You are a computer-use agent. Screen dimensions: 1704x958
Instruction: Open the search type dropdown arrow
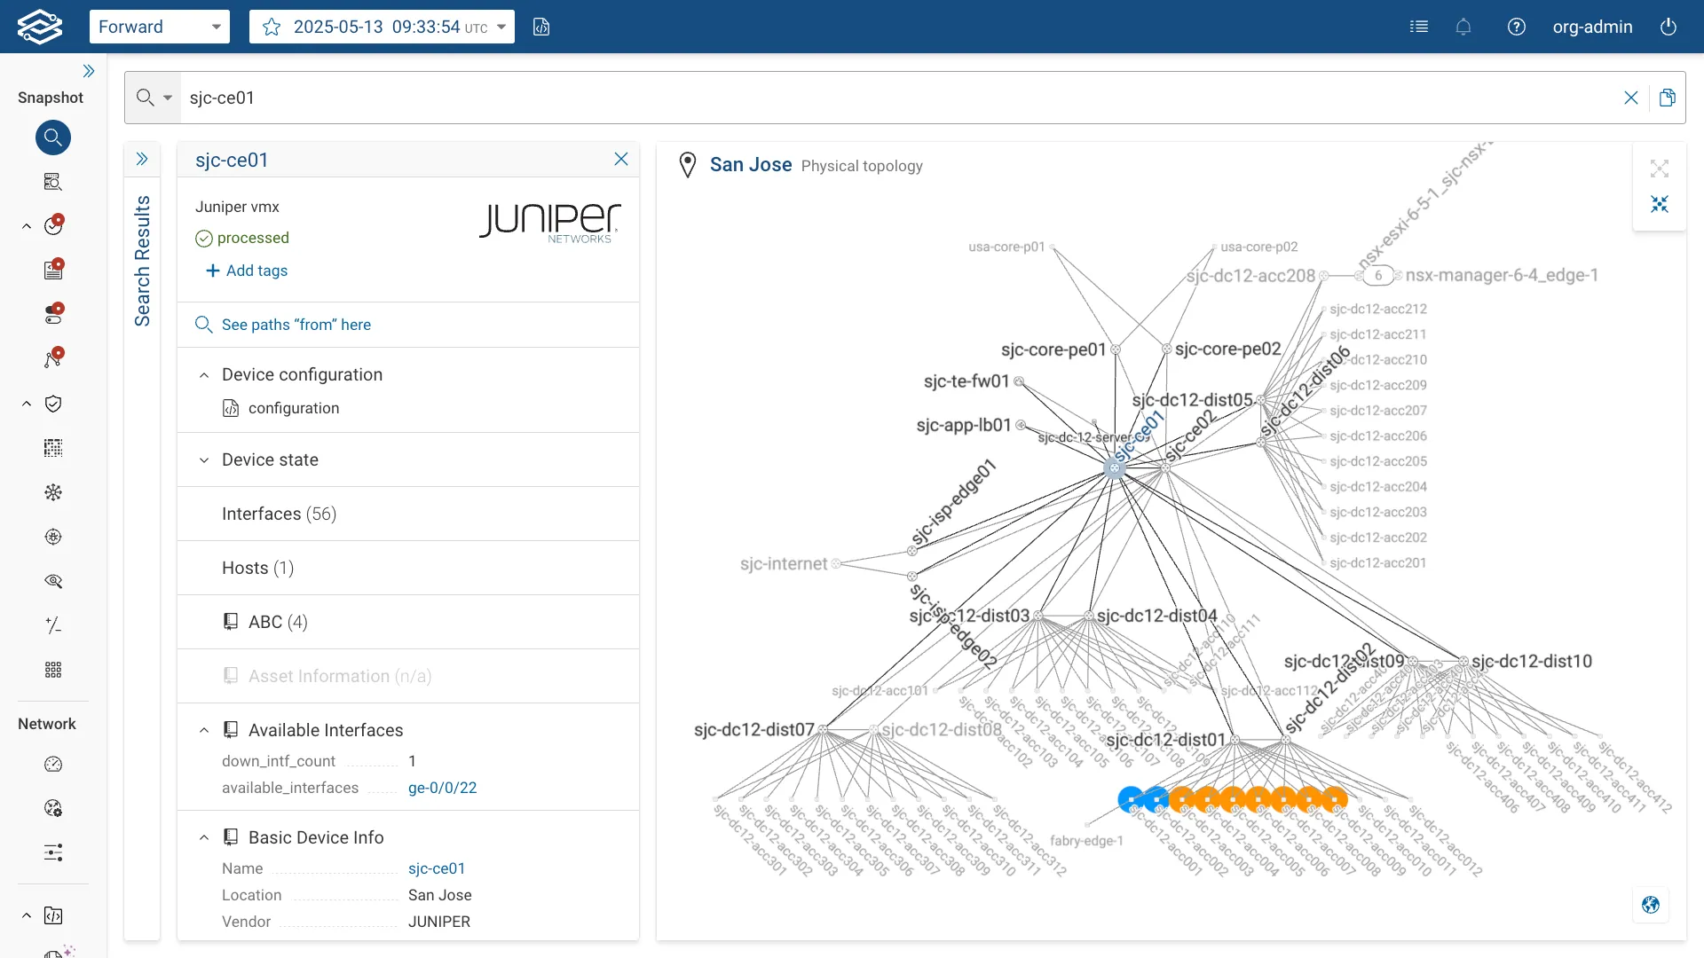tap(168, 98)
